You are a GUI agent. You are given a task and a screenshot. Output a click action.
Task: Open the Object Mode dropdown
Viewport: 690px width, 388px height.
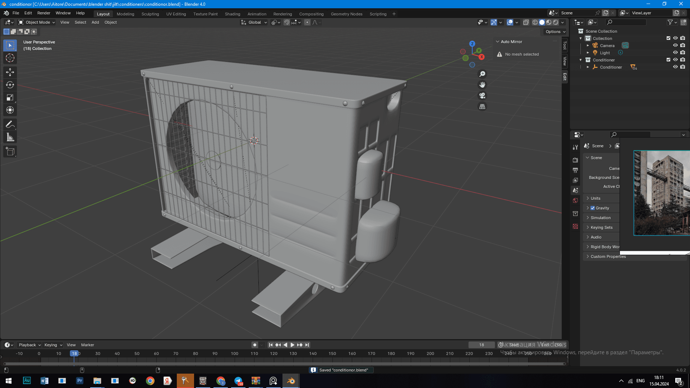[x=36, y=22]
